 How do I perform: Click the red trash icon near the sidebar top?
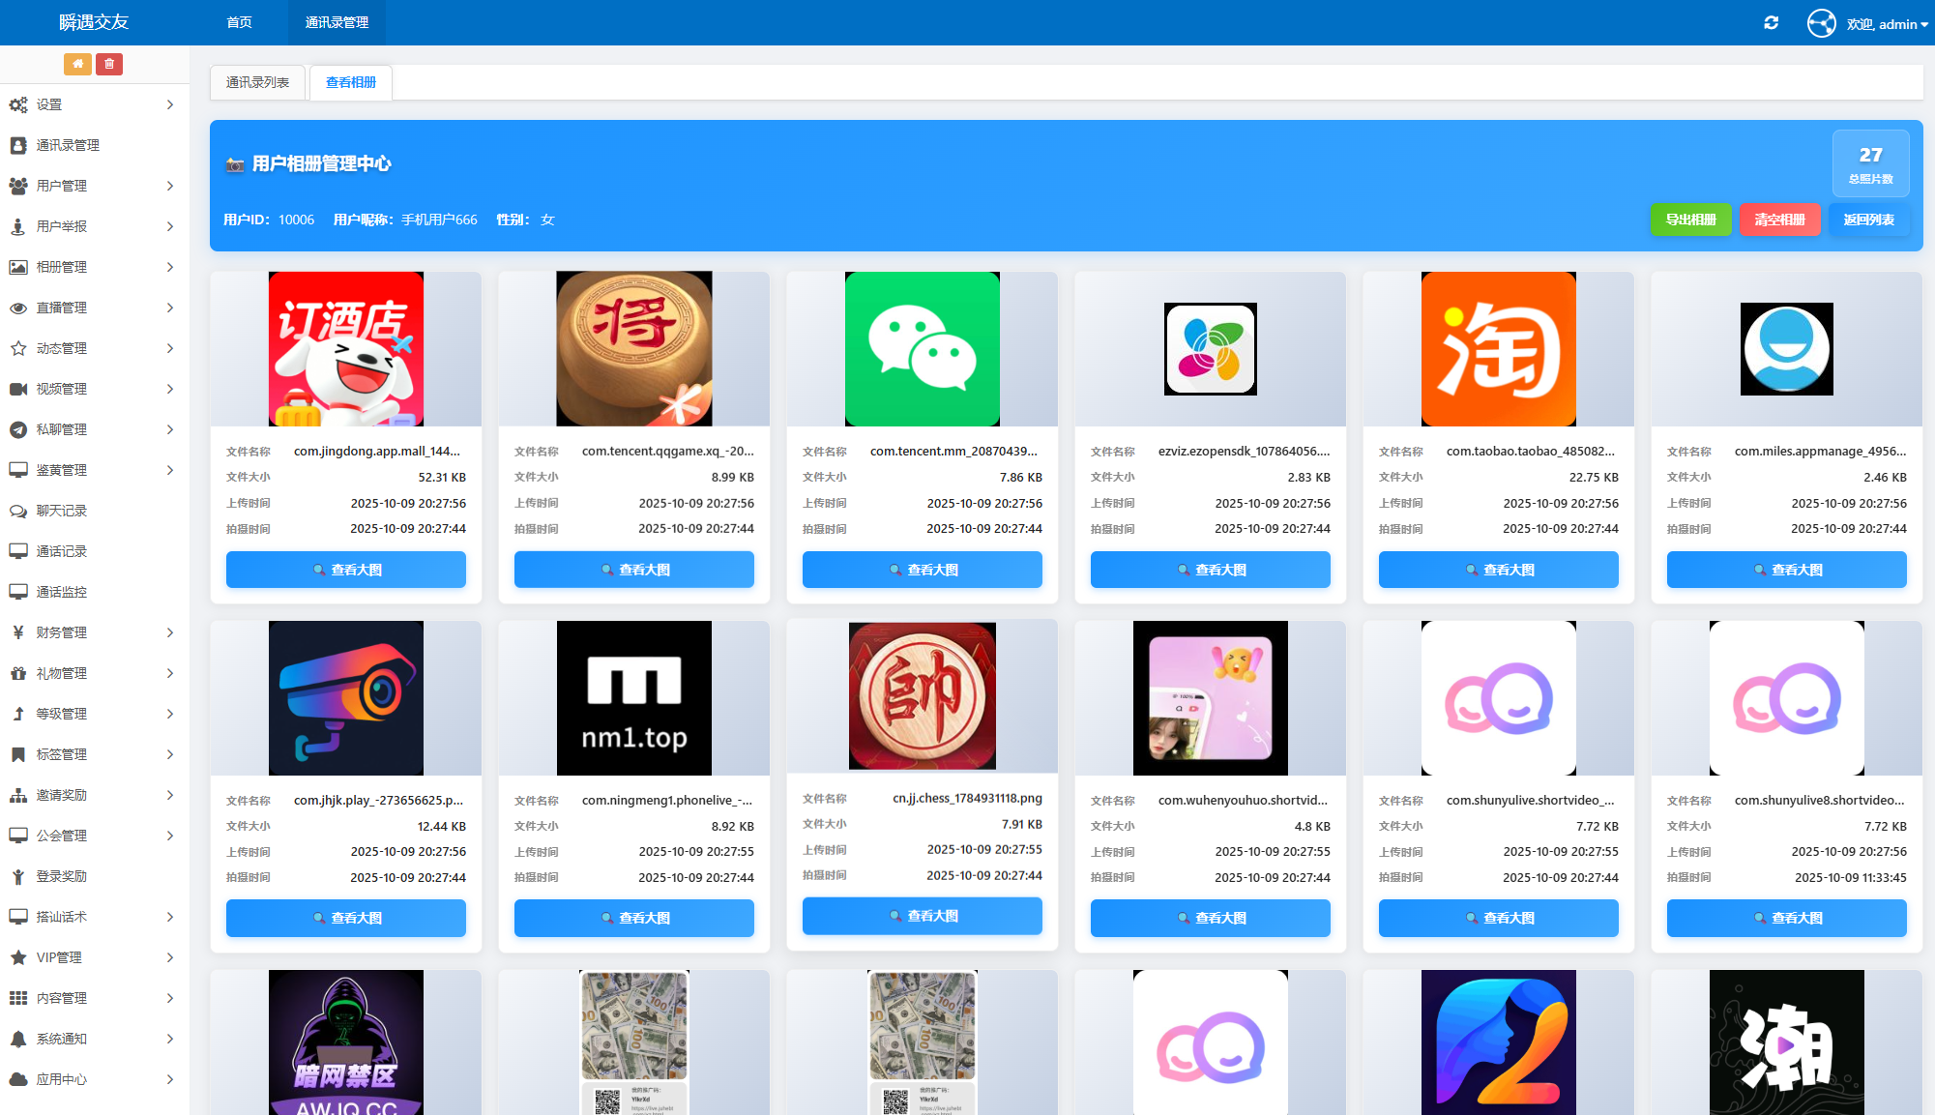(x=108, y=64)
